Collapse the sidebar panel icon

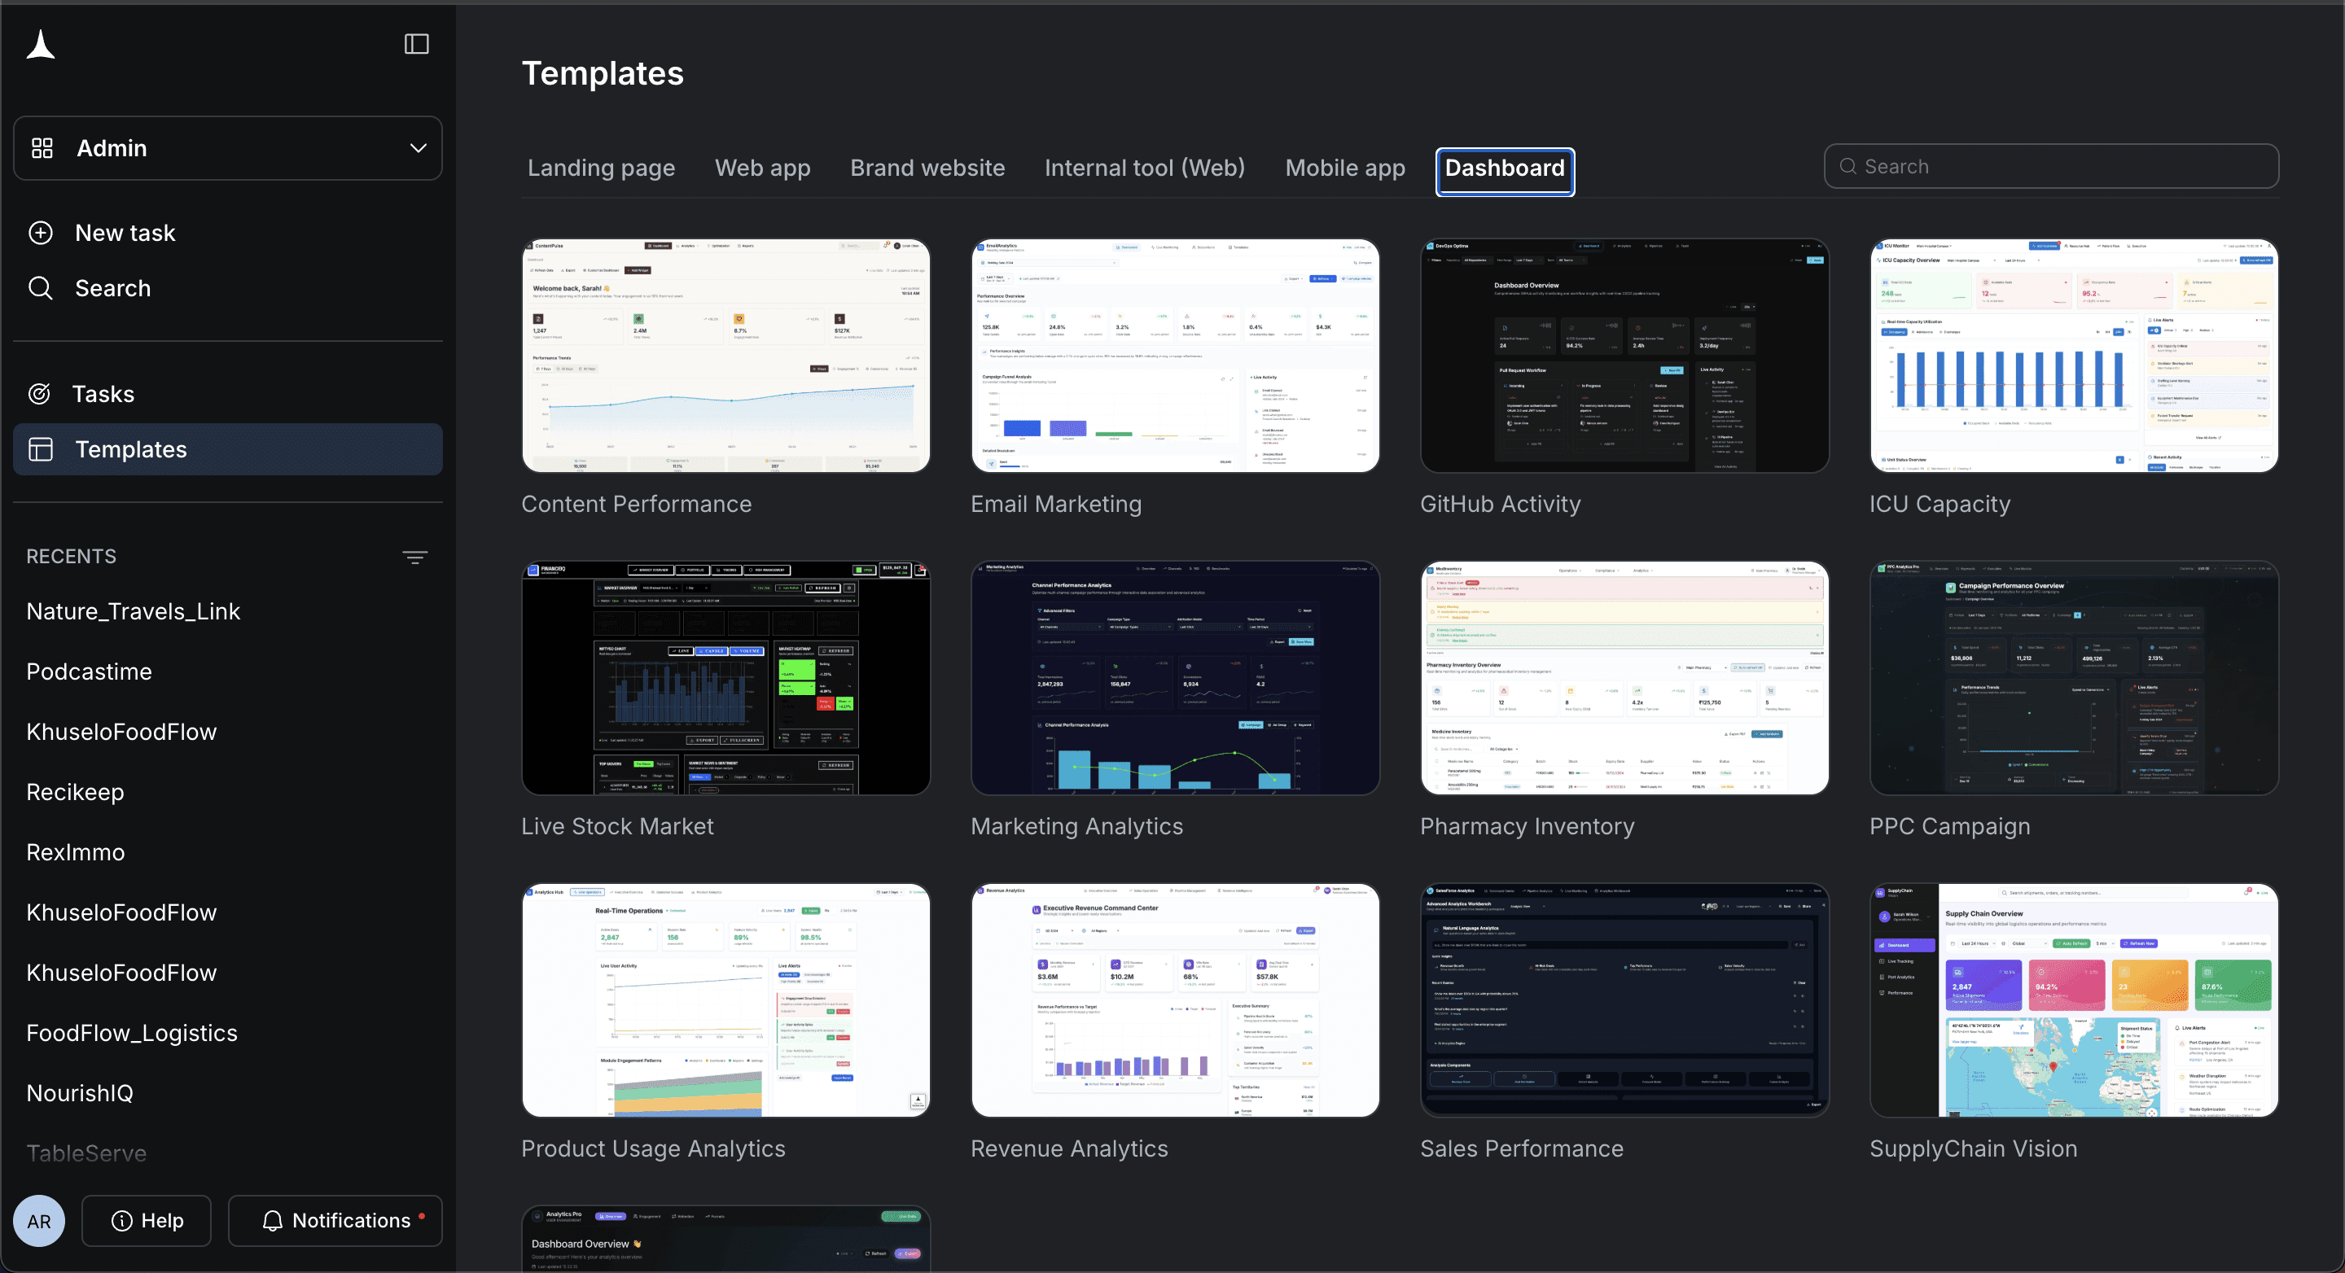pos(416,44)
